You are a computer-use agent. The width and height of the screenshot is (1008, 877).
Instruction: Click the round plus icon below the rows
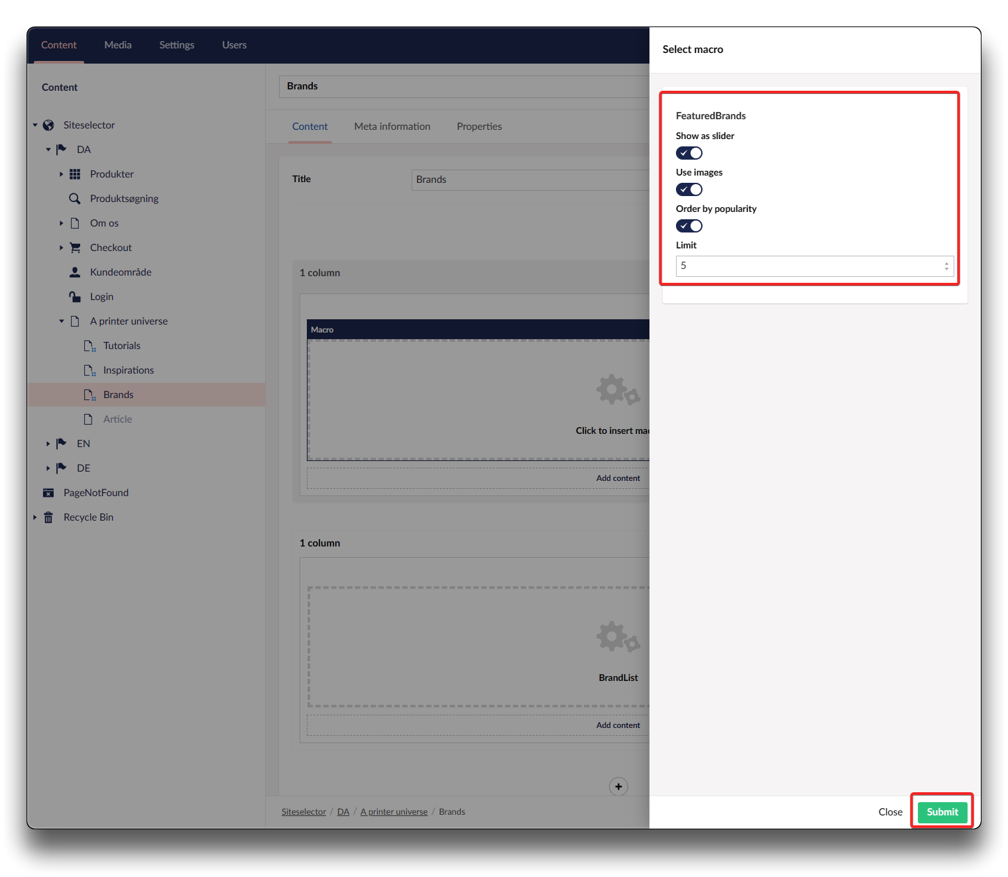click(618, 786)
